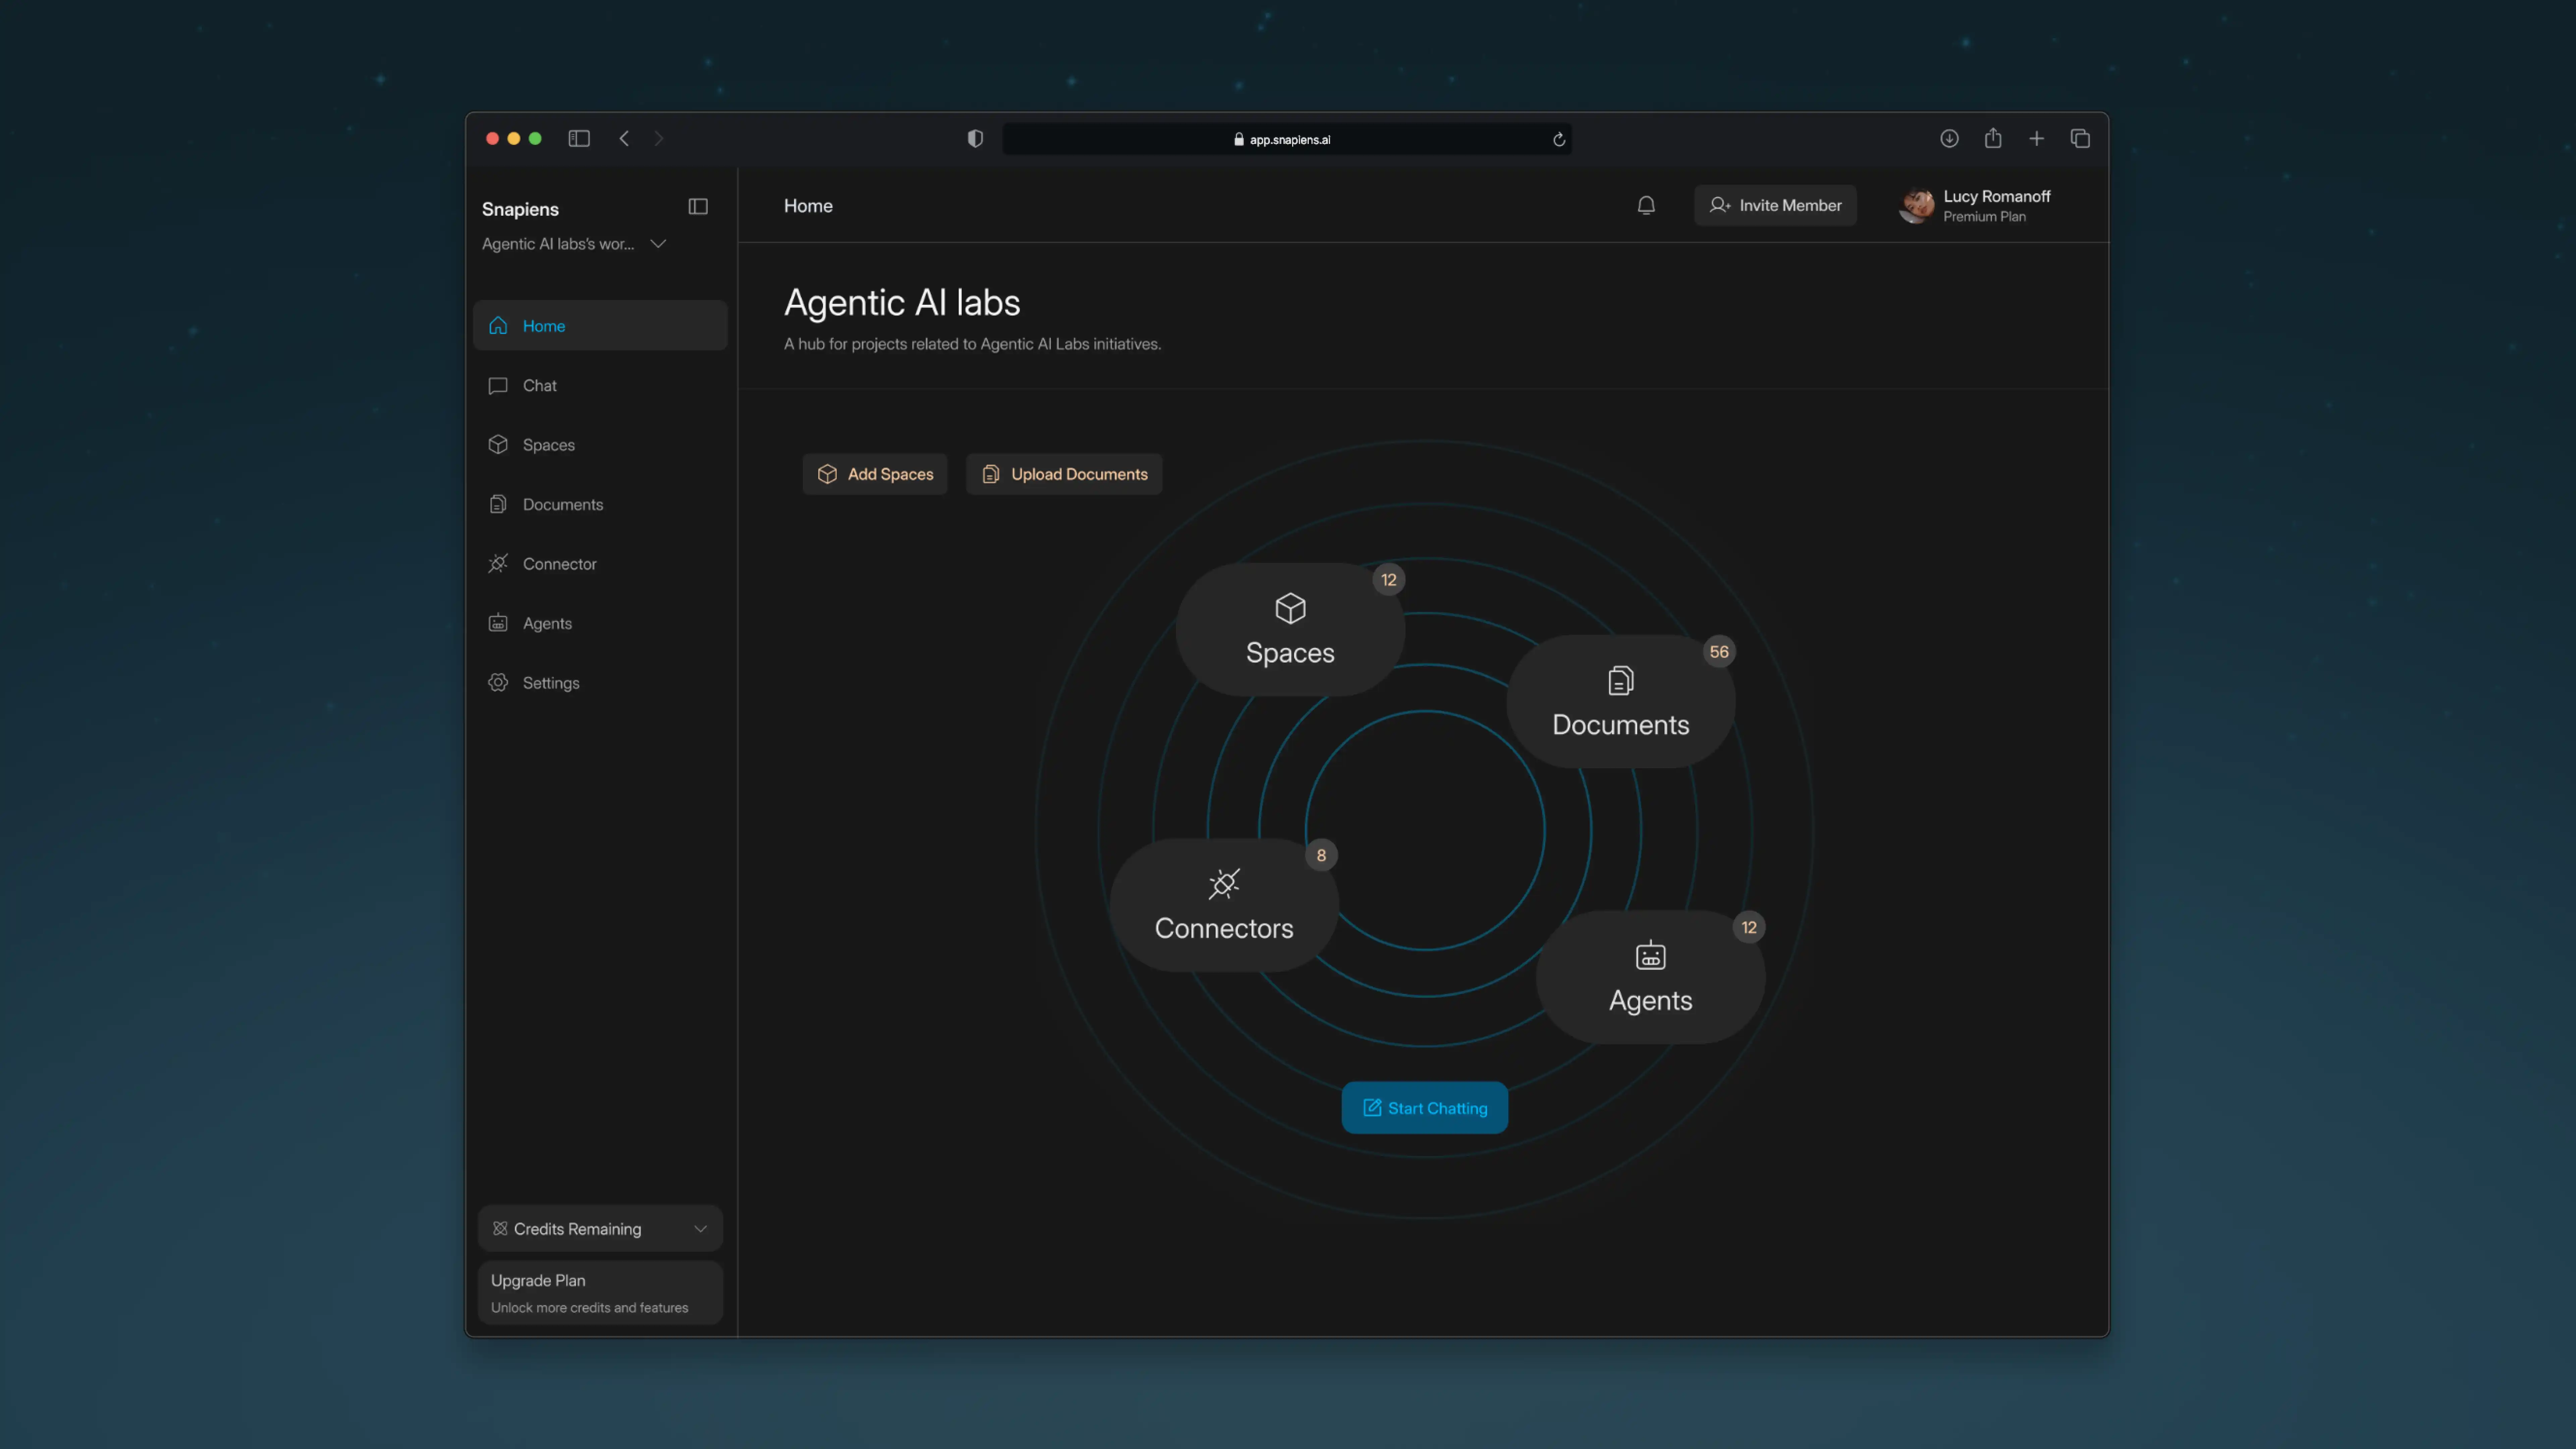Show tab overview icon

[2080, 139]
